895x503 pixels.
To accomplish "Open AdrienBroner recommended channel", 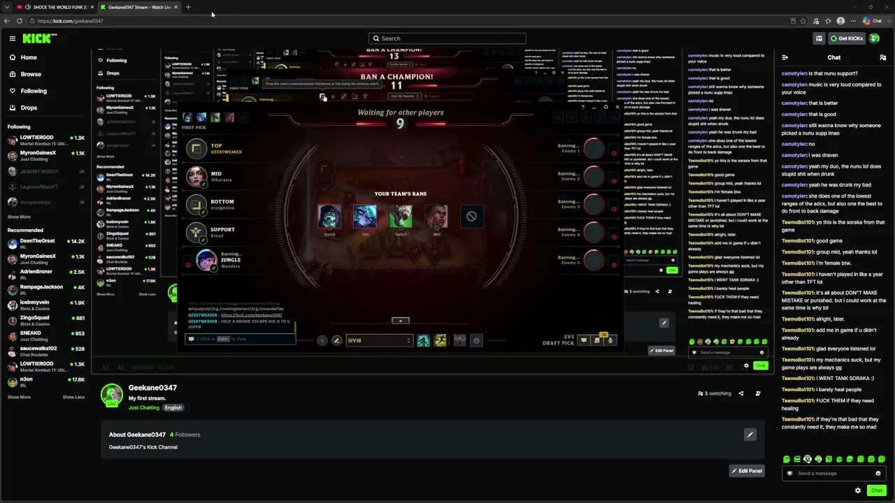I will coord(46,275).
